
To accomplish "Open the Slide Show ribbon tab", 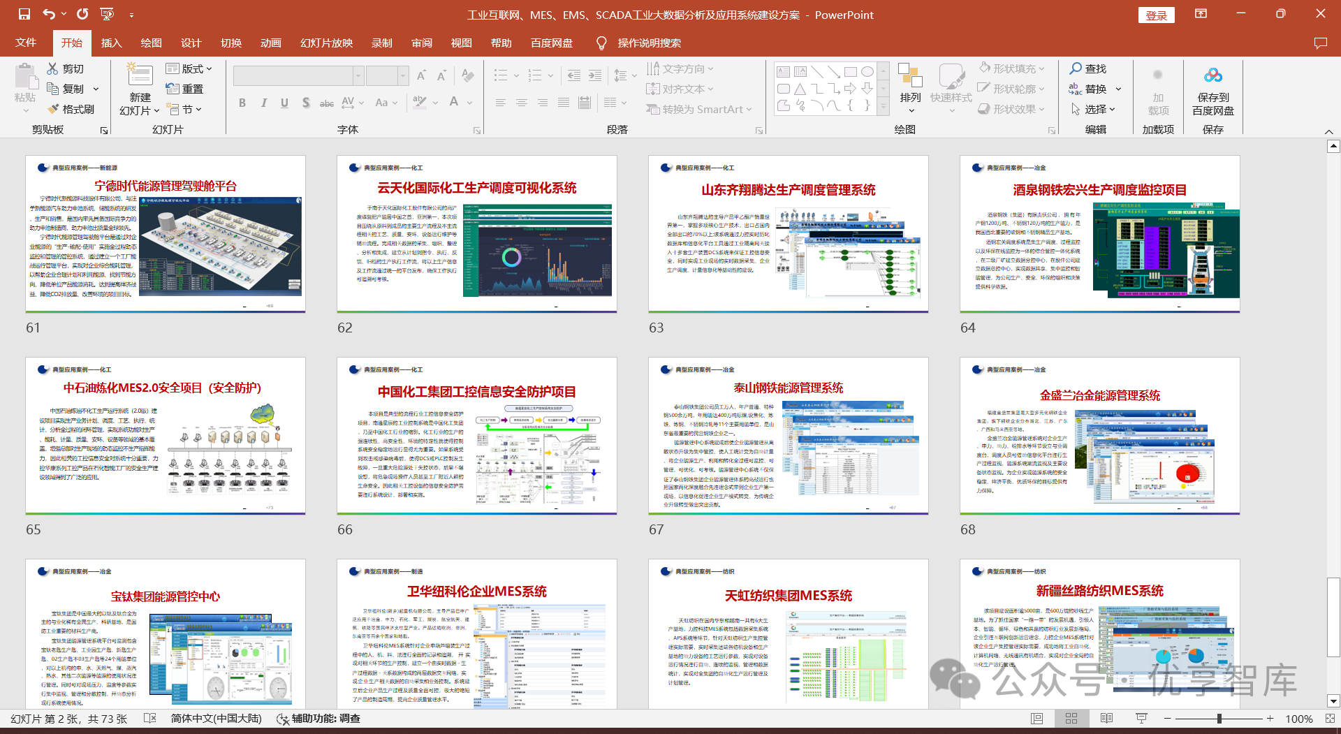I will [x=326, y=43].
